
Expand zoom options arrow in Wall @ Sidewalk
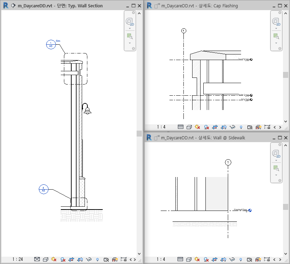click(276, 175)
